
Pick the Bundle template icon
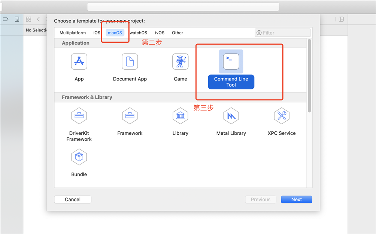[x=79, y=157]
